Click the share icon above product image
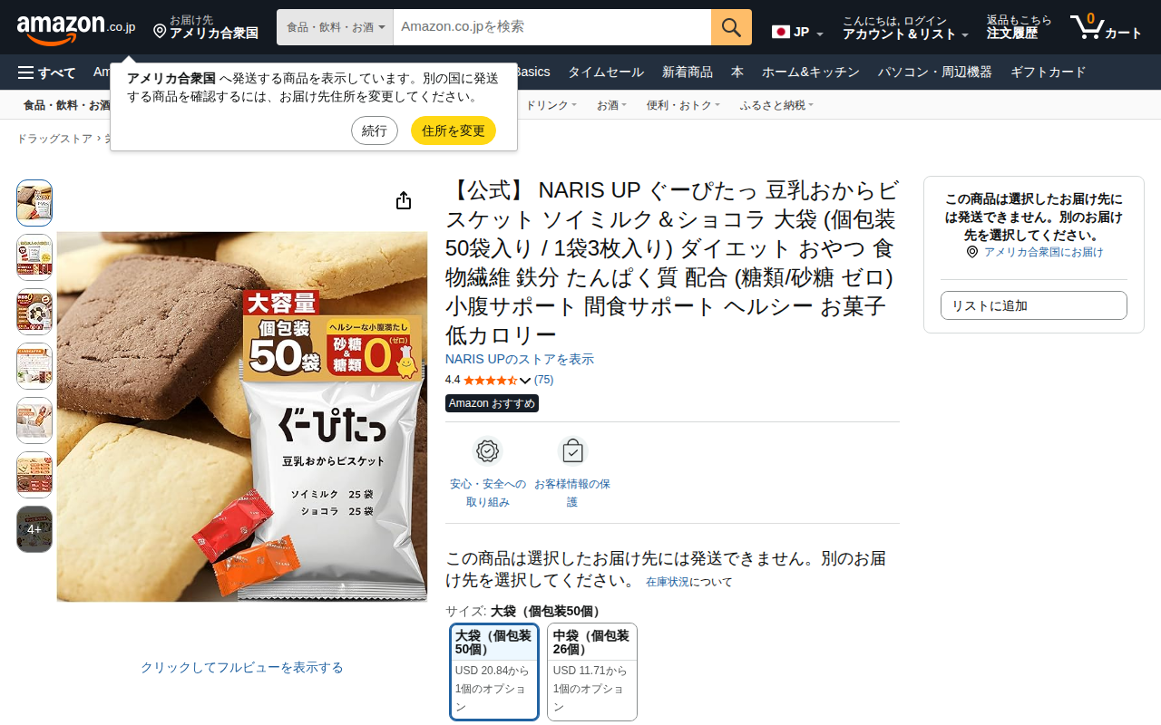Image resolution: width=1161 pixels, height=725 pixels. point(404,200)
